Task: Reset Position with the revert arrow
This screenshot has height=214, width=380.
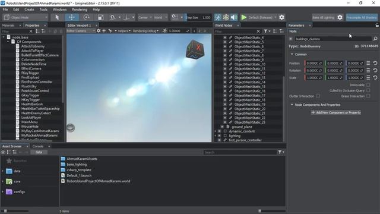Action: pos(375,63)
